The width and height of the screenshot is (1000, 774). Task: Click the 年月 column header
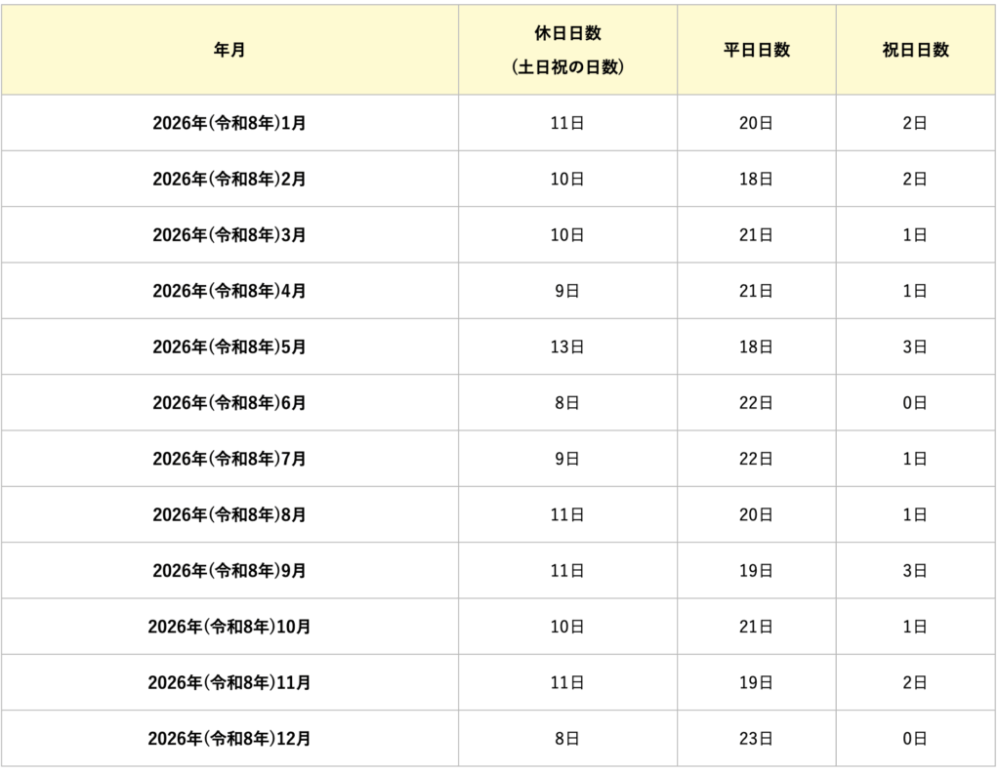coord(229,50)
